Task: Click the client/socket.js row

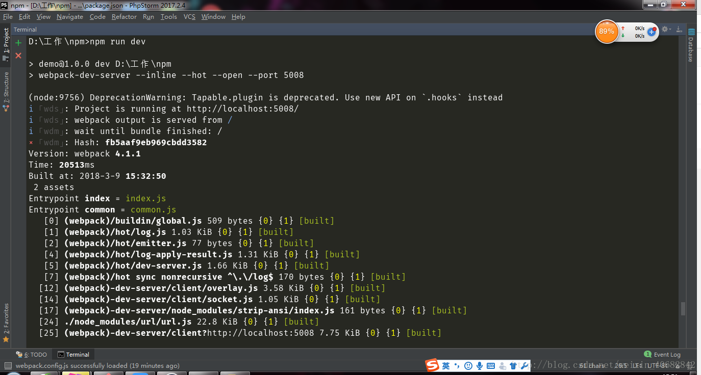Action: (x=210, y=299)
